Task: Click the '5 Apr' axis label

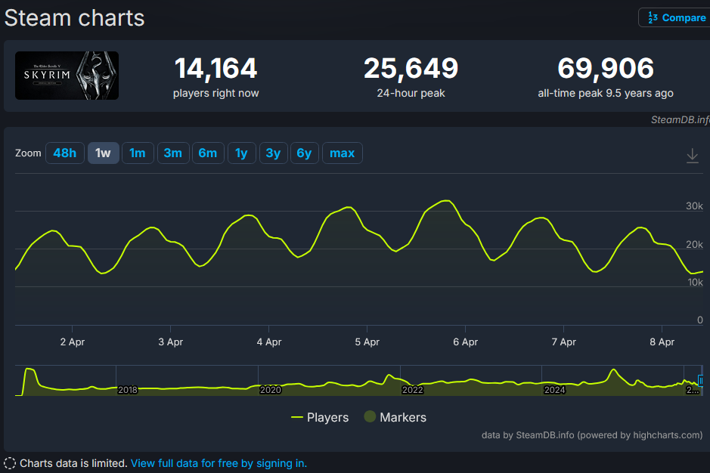Action: click(367, 342)
